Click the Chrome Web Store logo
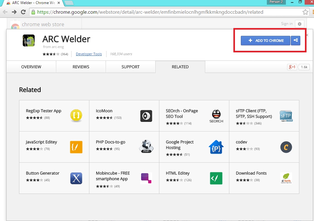314x221 pixels. click(x=15, y=25)
